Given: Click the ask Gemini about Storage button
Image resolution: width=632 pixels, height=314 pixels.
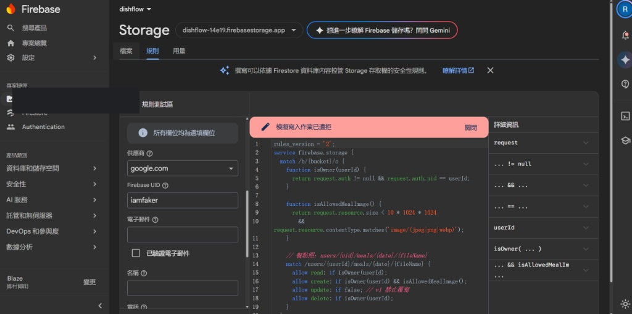Looking at the screenshot, I should [x=382, y=30].
